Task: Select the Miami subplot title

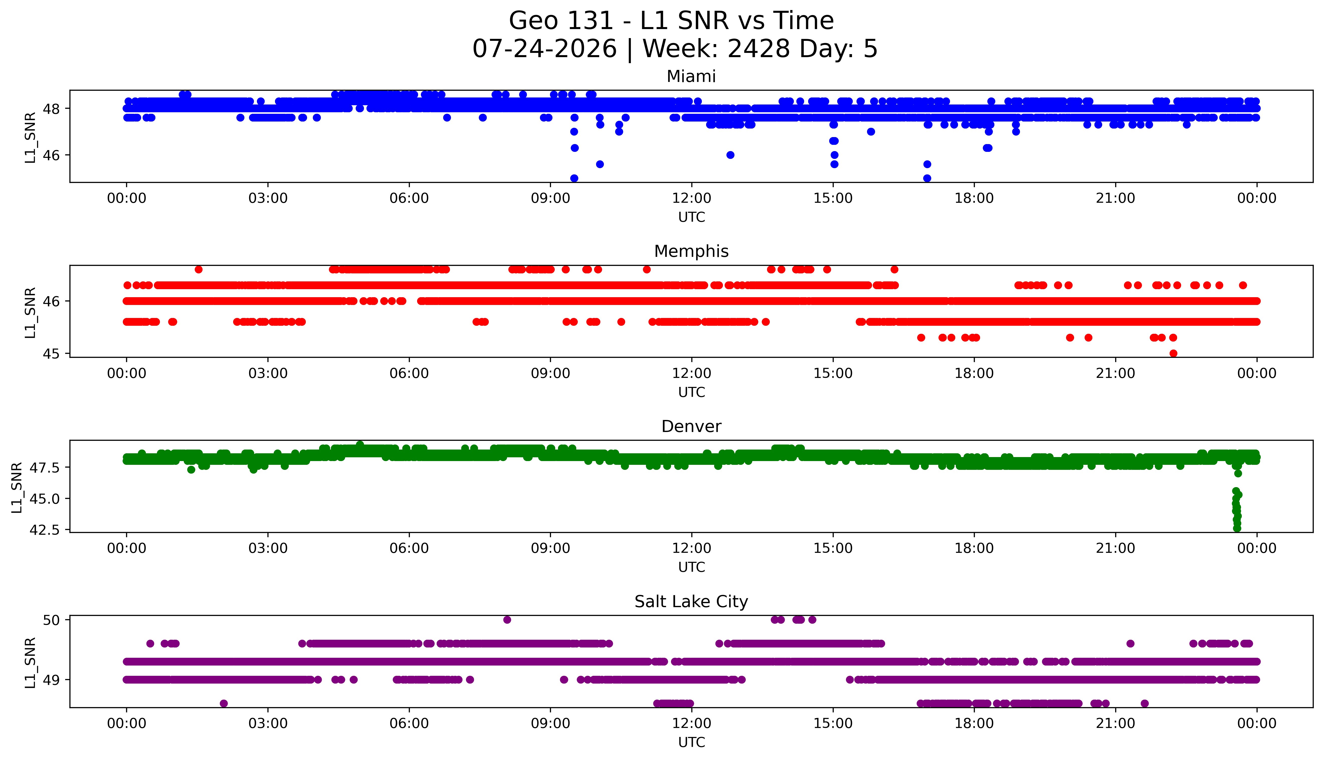Action: (691, 77)
